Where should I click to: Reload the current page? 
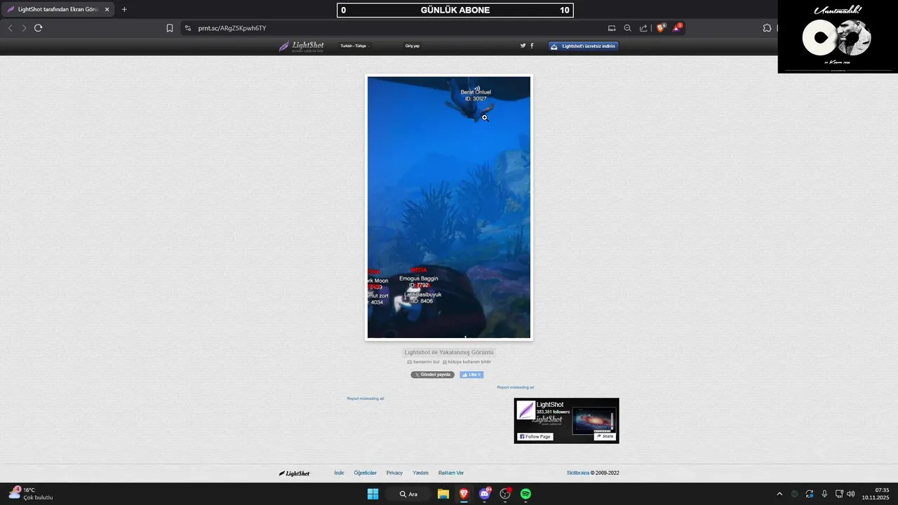[39, 28]
